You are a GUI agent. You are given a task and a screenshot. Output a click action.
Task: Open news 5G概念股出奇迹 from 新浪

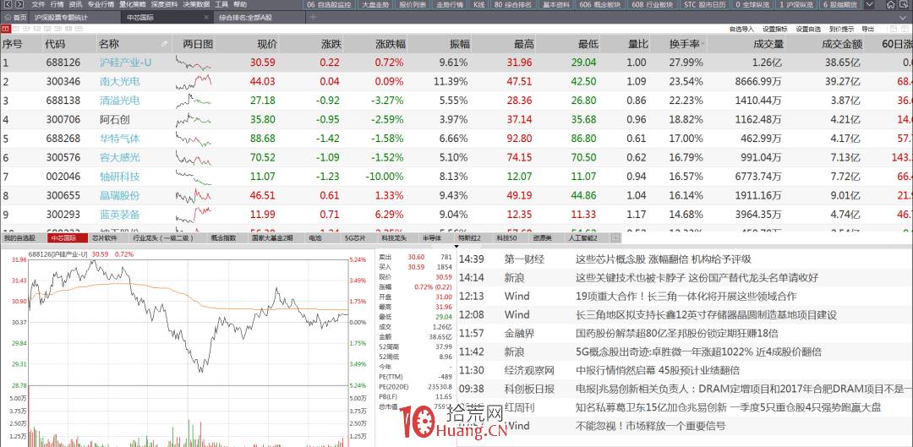pyautogui.click(x=698, y=352)
